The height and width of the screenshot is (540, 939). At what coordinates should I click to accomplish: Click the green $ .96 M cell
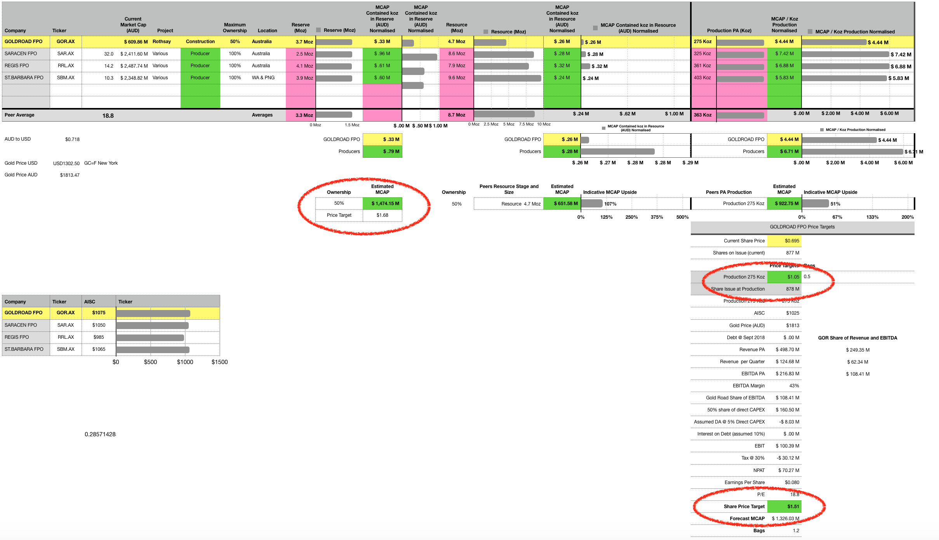pyautogui.click(x=382, y=54)
